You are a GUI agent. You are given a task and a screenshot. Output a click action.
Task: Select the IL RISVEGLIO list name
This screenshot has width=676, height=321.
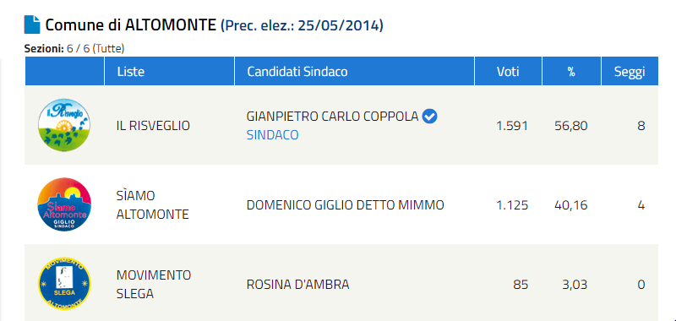153,125
